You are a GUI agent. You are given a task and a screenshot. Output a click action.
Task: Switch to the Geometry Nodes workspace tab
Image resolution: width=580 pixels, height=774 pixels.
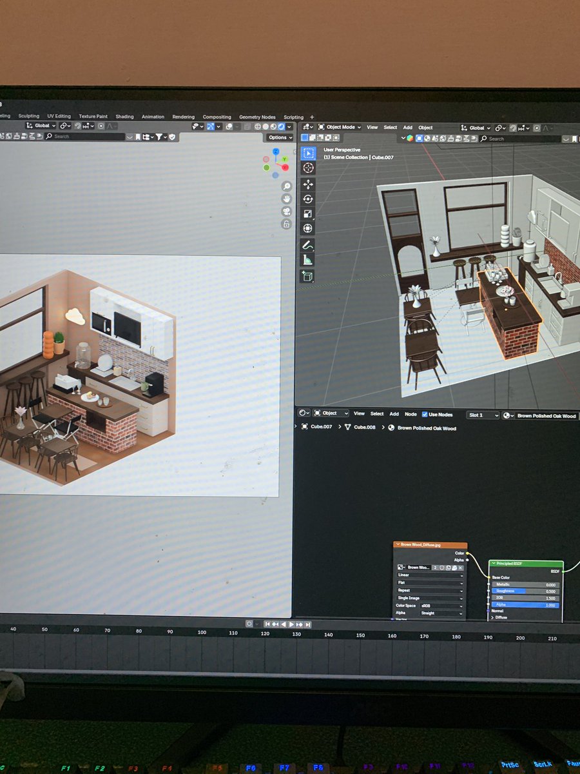click(257, 117)
